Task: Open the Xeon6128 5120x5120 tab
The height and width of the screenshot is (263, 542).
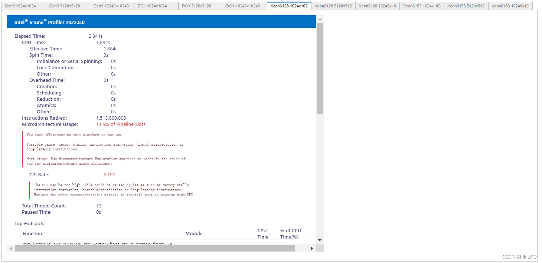Action: coord(333,6)
